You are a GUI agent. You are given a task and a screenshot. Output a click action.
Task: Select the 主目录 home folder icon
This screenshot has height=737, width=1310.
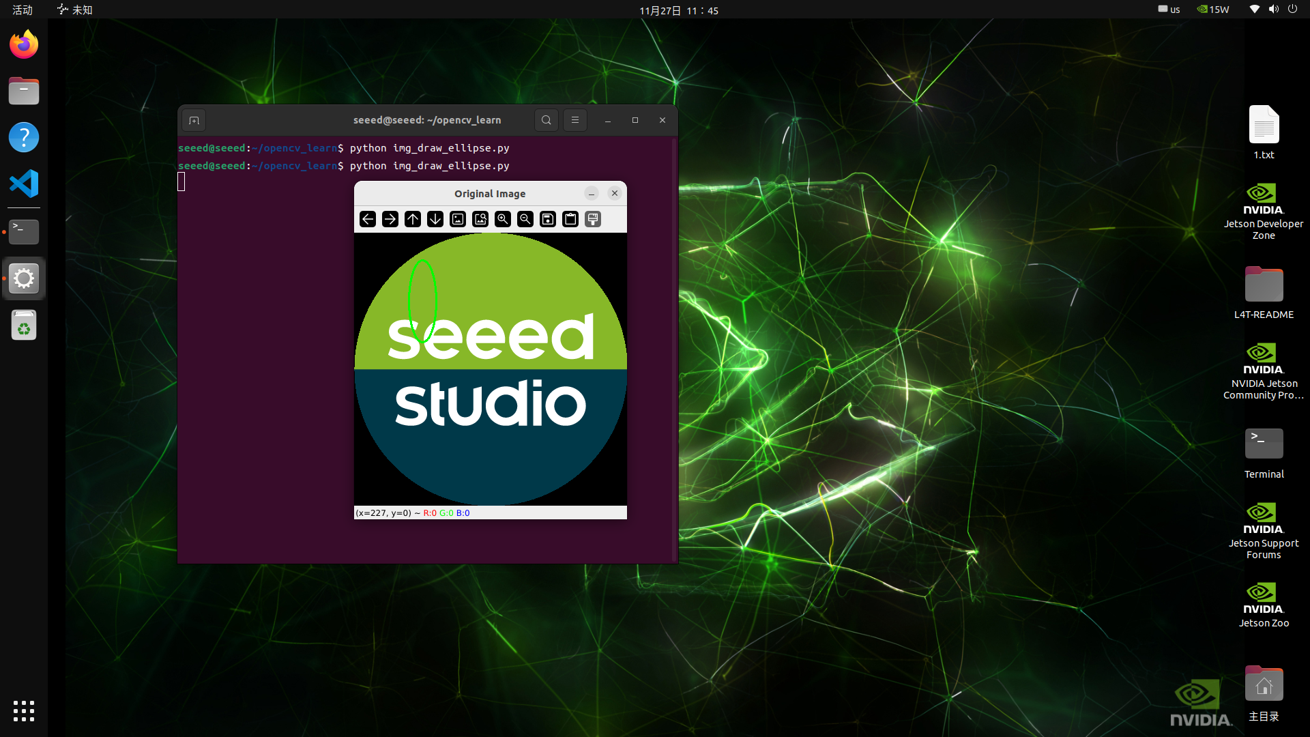1264,692
